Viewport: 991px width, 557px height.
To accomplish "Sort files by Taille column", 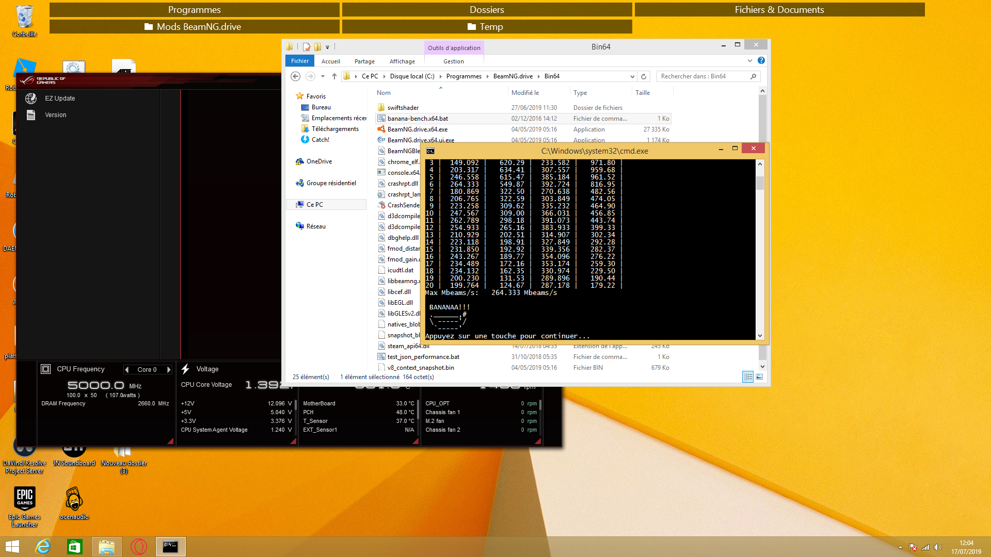I will pyautogui.click(x=643, y=93).
